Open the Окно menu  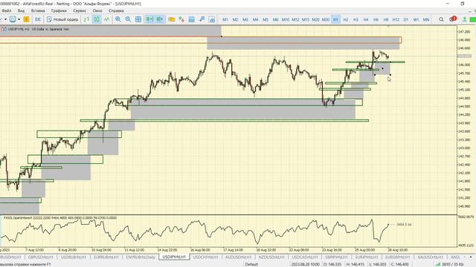point(97,10)
